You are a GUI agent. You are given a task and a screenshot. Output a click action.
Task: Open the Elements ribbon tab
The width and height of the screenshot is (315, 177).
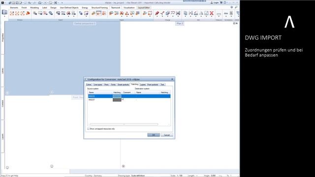pos(14,8)
